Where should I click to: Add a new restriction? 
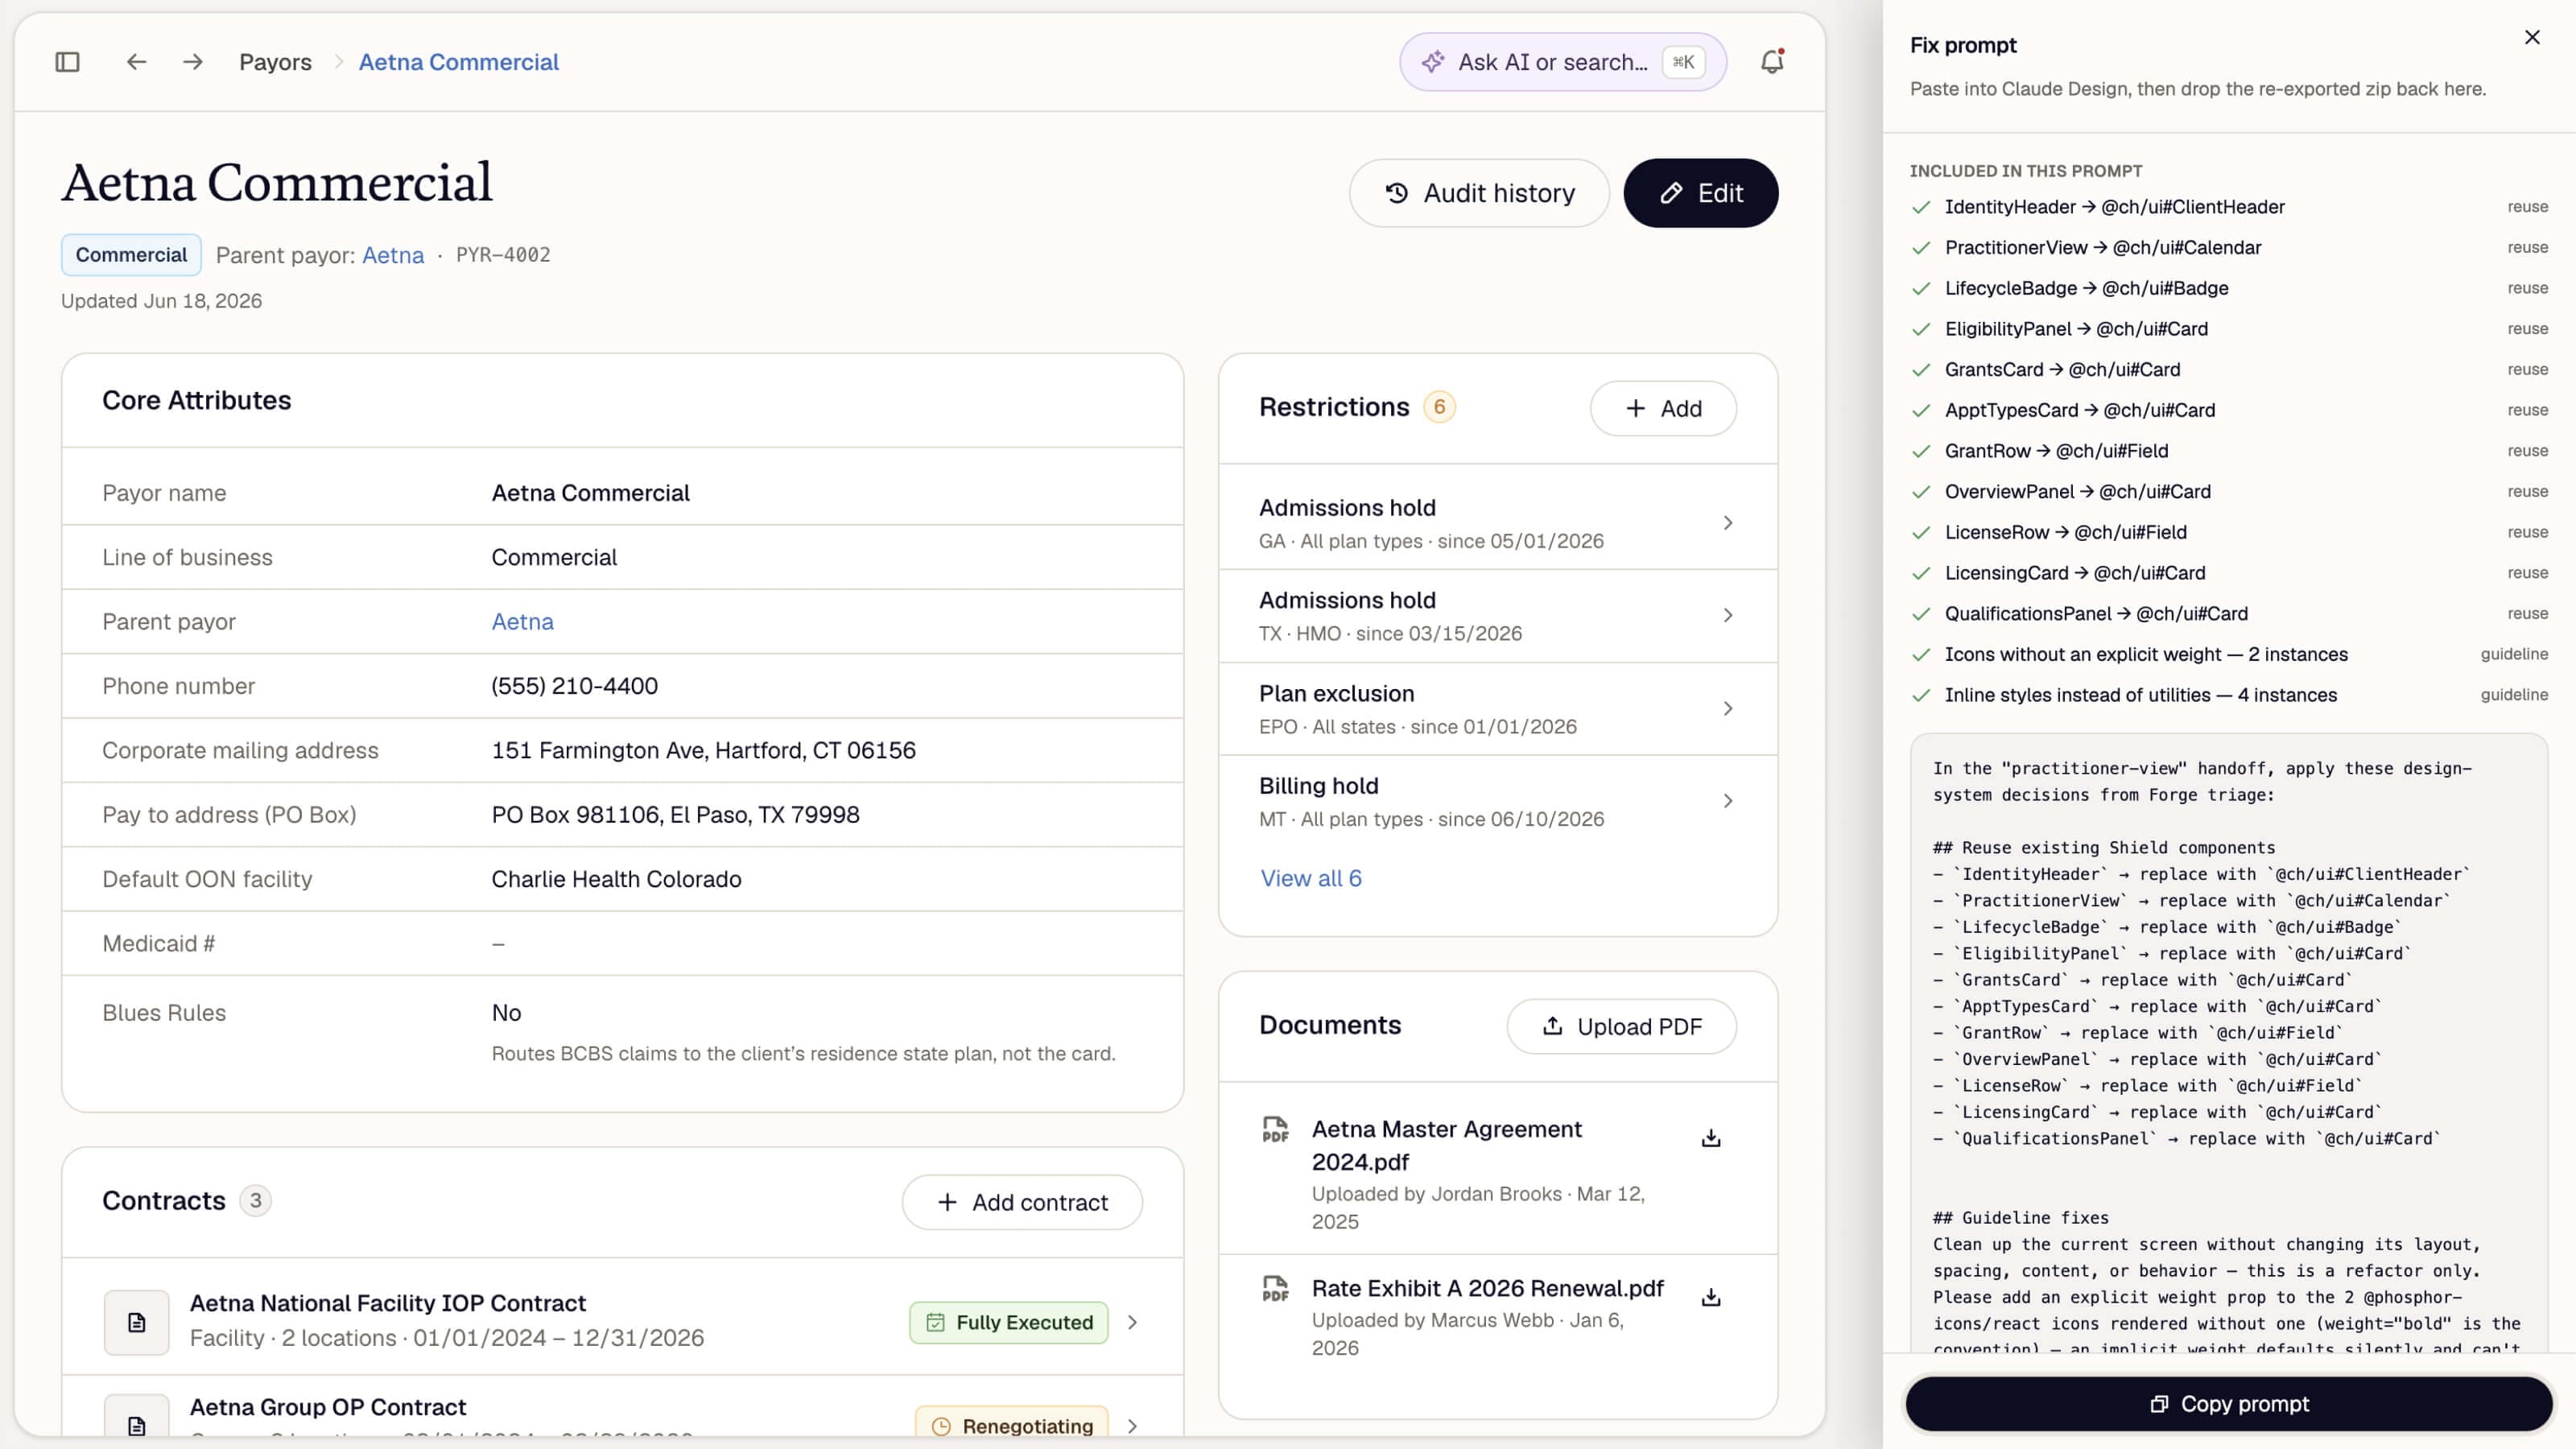point(1663,408)
